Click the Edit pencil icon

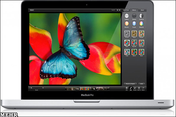(x=131, y=88)
